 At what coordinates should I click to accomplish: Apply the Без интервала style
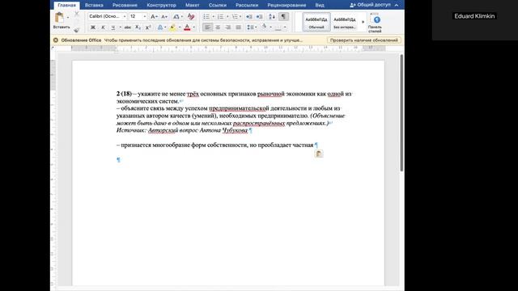click(345, 22)
